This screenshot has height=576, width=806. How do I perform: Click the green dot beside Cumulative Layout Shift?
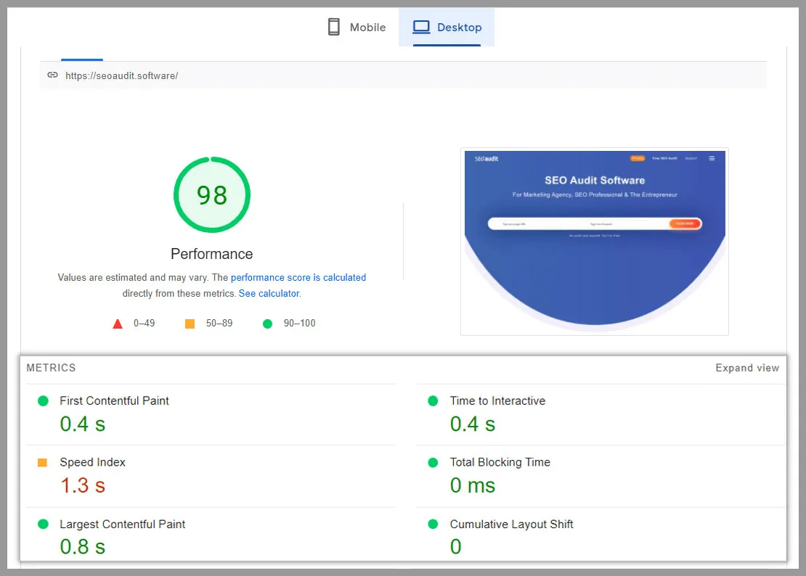coord(433,524)
